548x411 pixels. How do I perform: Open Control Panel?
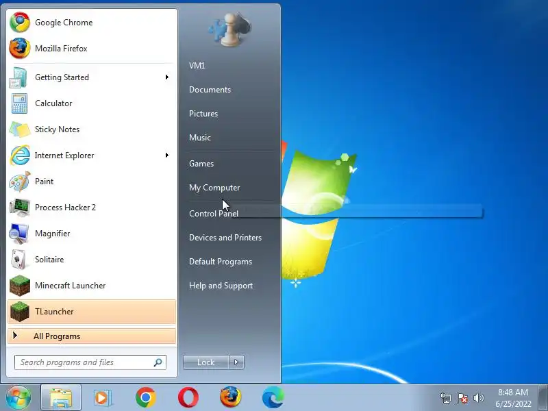tap(214, 214)
